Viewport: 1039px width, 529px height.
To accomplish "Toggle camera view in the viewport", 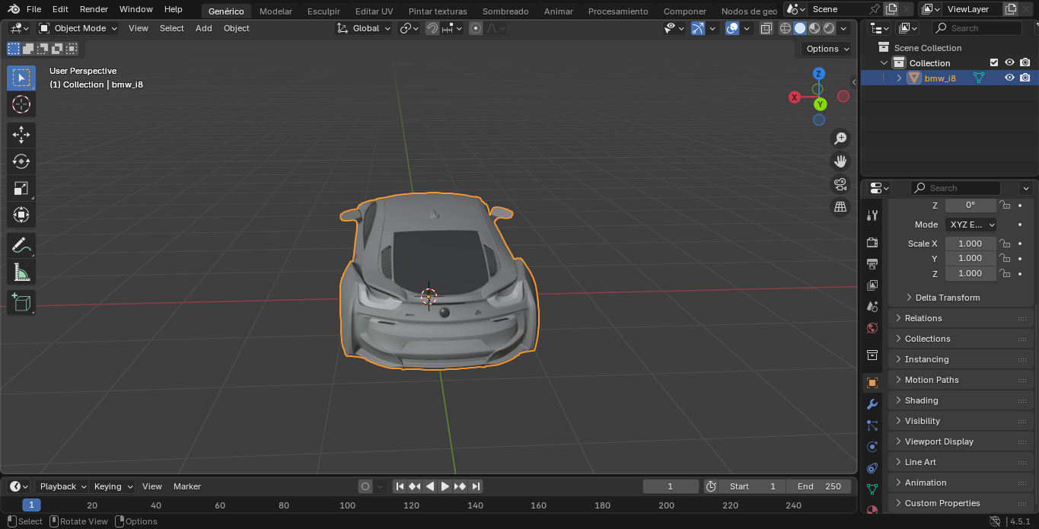I will (840, 184).
